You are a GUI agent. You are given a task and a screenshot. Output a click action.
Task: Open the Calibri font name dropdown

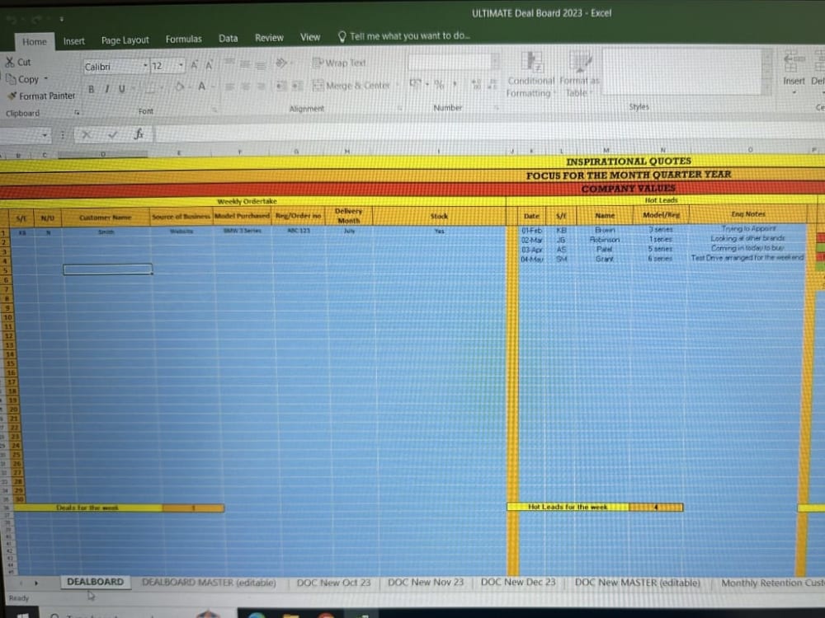pyautogui.click(x=145, y=66)
